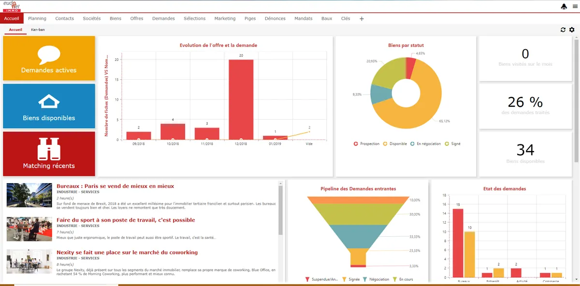This screenshot has height=286, width=580.
Task: Open the Offres tab
Action: coord(137,18)
